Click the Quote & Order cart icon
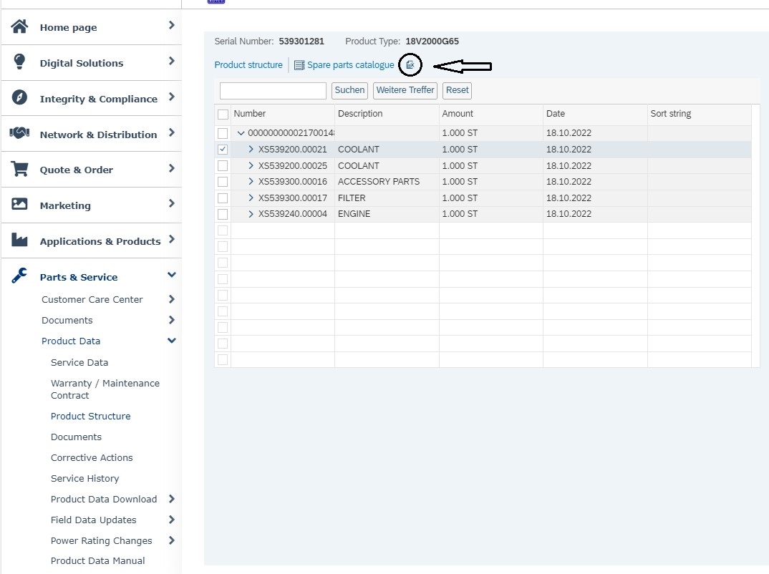The height and width of the screenshot is (574, 769). (x=19, y=169)
